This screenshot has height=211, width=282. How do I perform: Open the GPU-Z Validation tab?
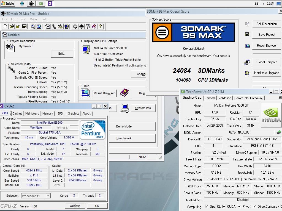pyautogui.click(x=225, y=98)
